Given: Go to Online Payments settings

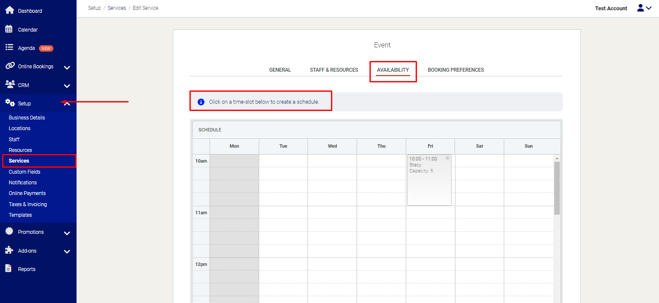Looking at the screenshot, I should point(27,193).
